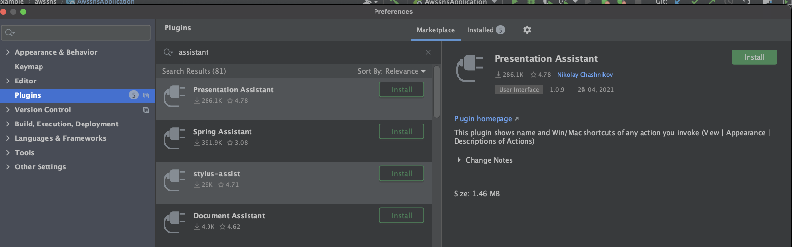Expand Languages & Frameworks section
This screenshot has height=247, width=792.
click(x=8, y=138)
